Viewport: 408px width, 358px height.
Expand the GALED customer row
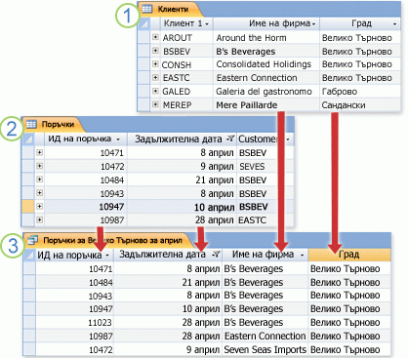(x=155, y=91)
